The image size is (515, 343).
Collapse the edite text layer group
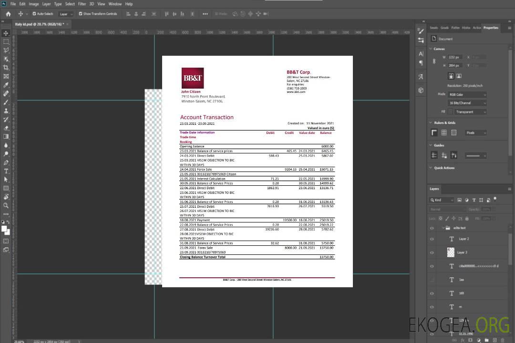tap(443, 228)
